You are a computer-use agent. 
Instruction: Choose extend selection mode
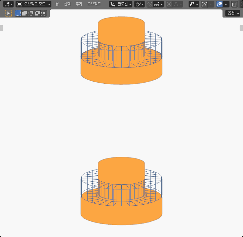coord(25,13)
